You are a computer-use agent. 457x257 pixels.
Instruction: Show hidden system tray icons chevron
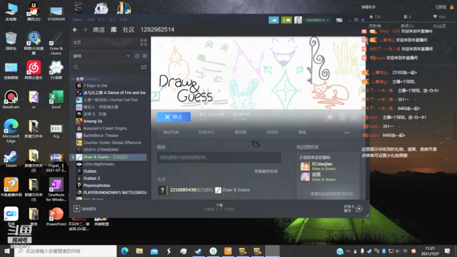tap(348, 251)
